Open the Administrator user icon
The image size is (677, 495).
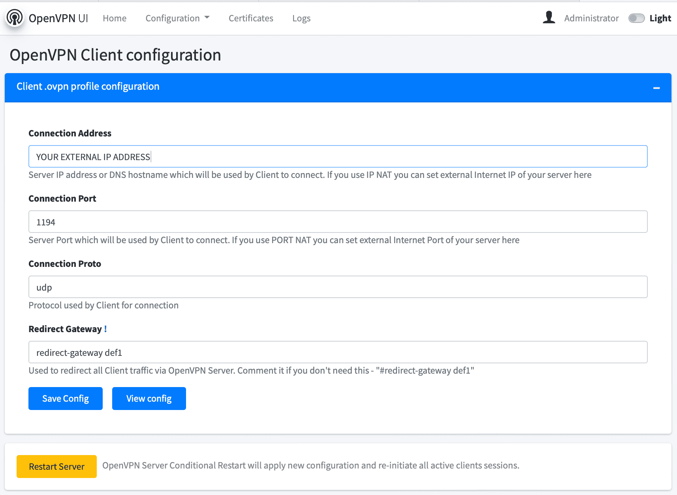(549, 18)
